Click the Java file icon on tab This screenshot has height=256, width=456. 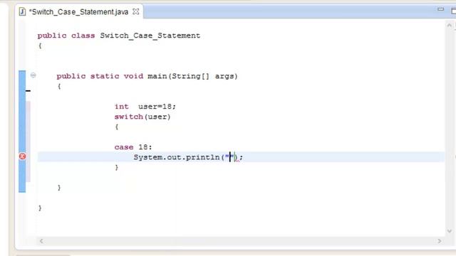tap(22, 11)
